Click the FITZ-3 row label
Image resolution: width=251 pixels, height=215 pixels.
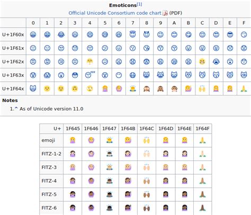[49, 167]
